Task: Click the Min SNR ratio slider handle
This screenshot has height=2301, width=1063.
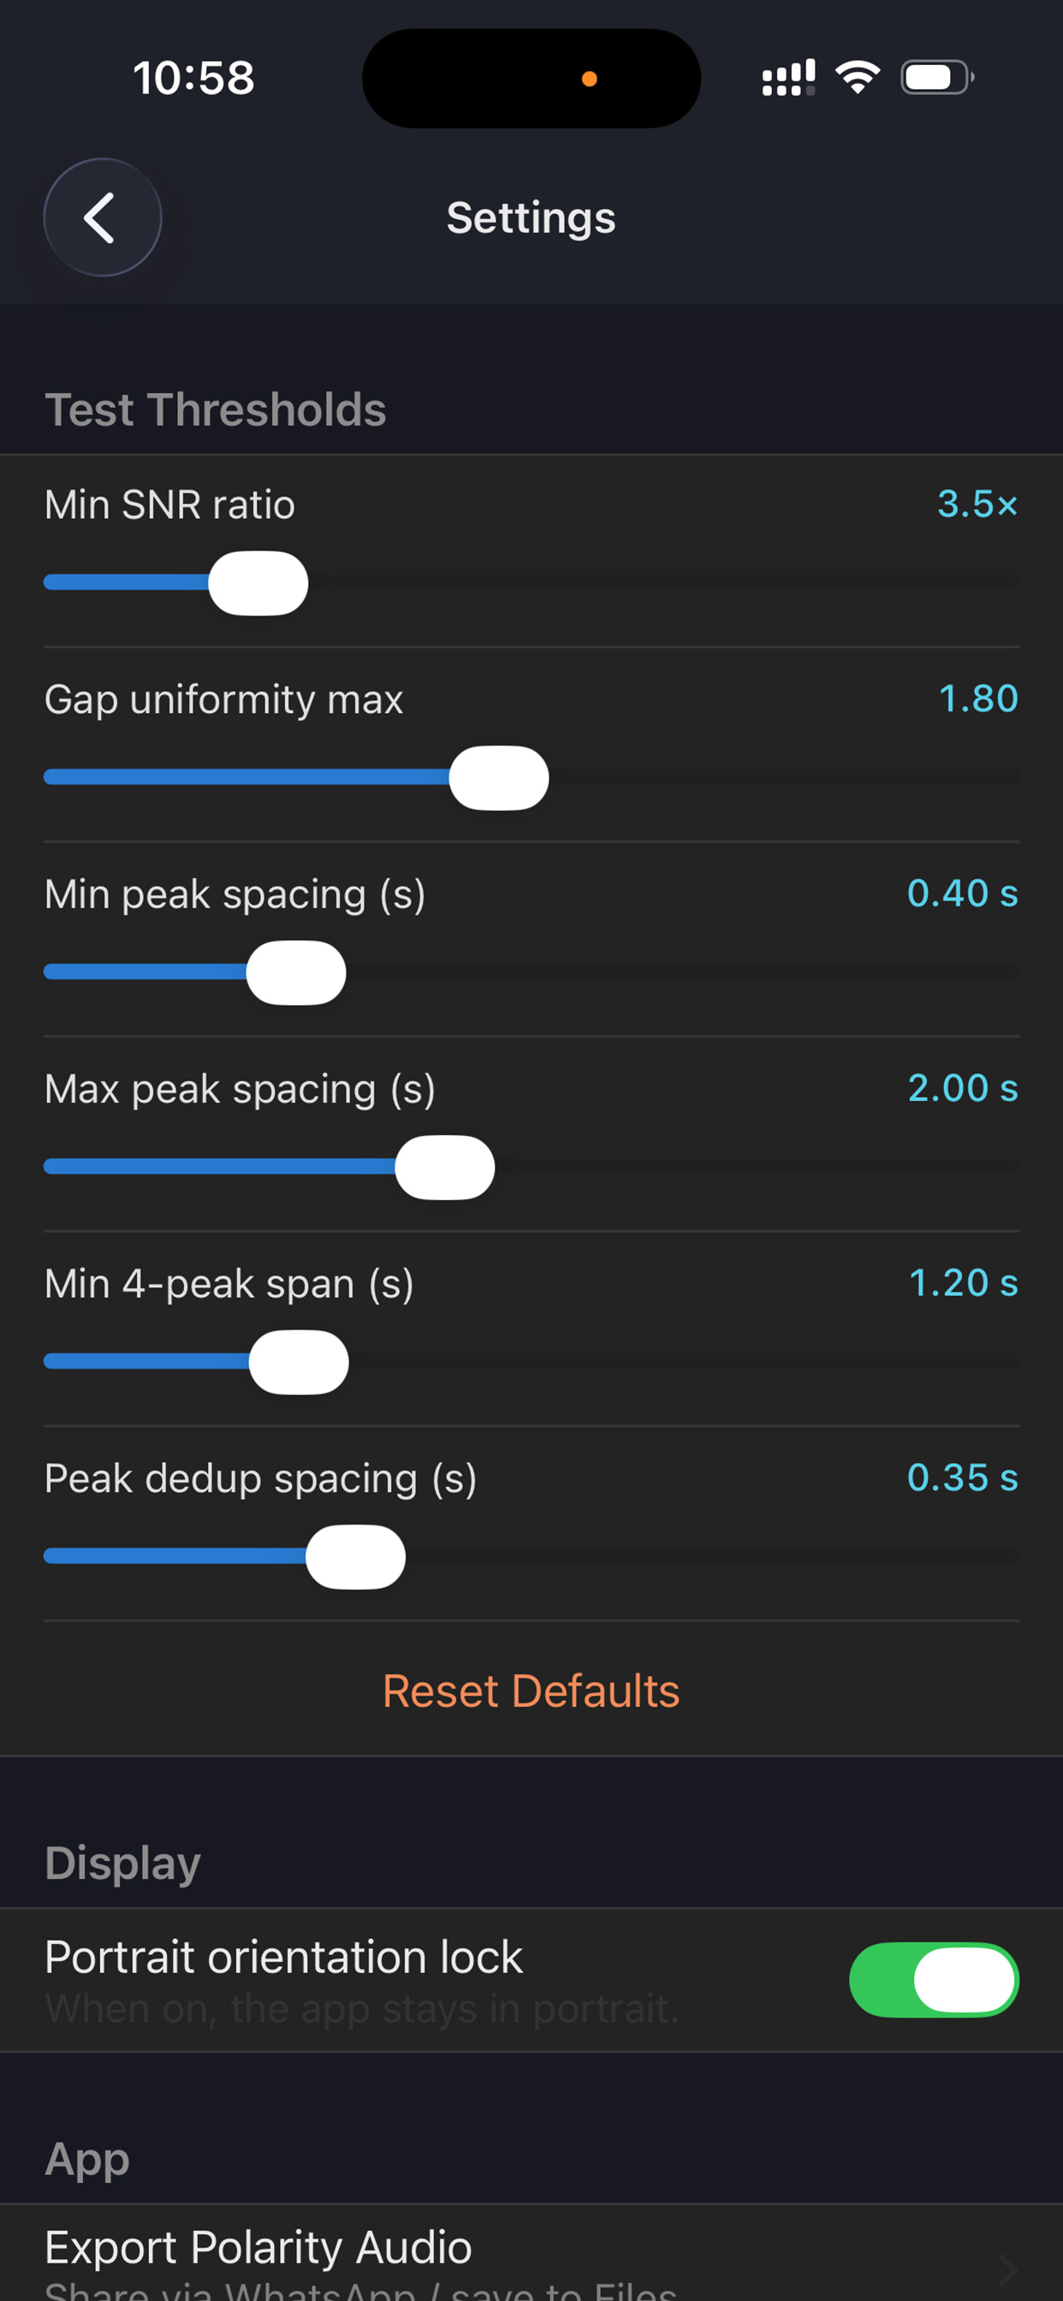Action: (258, 582)
